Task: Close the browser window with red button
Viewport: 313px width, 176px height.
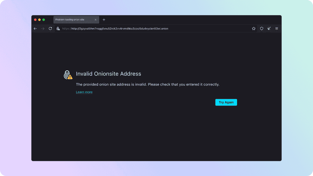Action: click(x=35, y=20)
